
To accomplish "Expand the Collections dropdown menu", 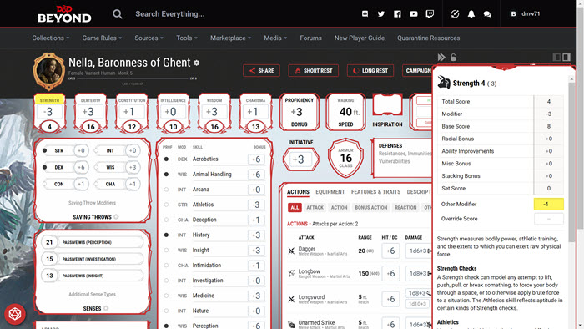I will pyautogui.click(x=51, y=38).
